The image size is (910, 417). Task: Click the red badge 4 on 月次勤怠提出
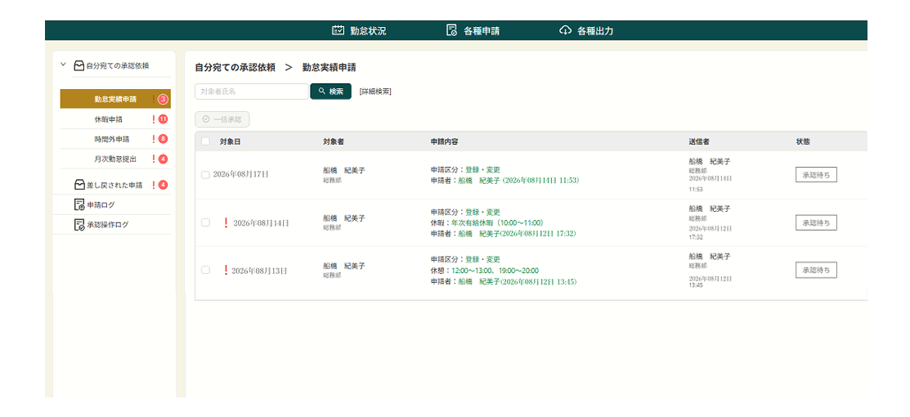tap(163, 159)
